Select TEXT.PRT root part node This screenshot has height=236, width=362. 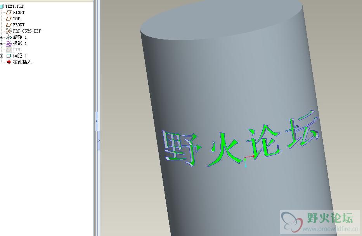coord(14,6)
